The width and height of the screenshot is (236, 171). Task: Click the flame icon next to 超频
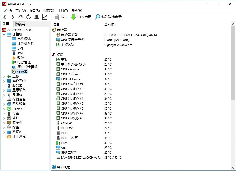[x=14, y=58]
